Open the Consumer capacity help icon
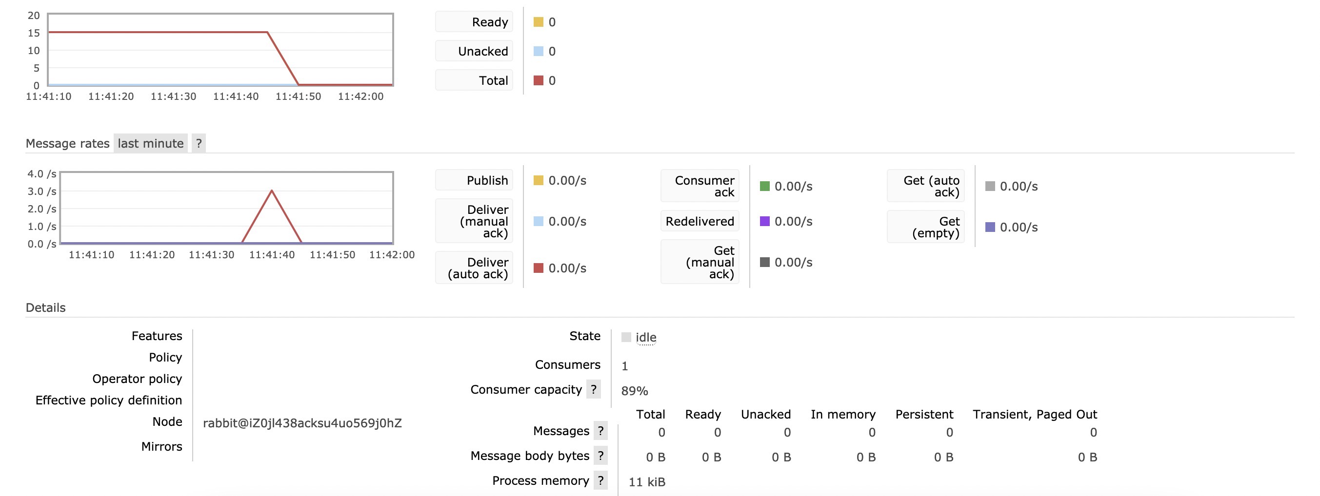Screen dimensions: 1320x496 (593, 389)
